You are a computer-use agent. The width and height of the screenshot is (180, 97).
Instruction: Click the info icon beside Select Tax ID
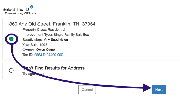coord(32,7)
